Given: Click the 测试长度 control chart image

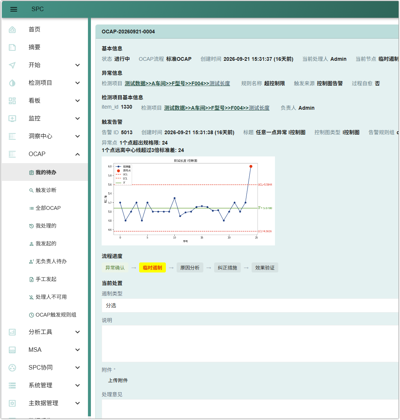Looking at the screenshot, I should pyautogui.click(x=188, y=201).
